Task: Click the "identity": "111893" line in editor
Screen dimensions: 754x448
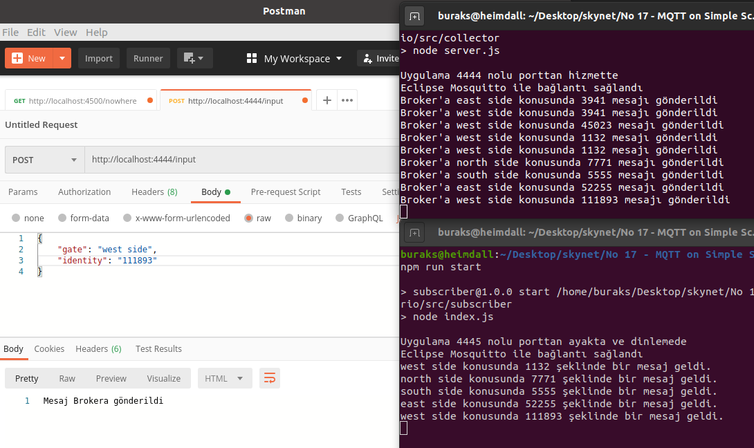Action: 107,261
